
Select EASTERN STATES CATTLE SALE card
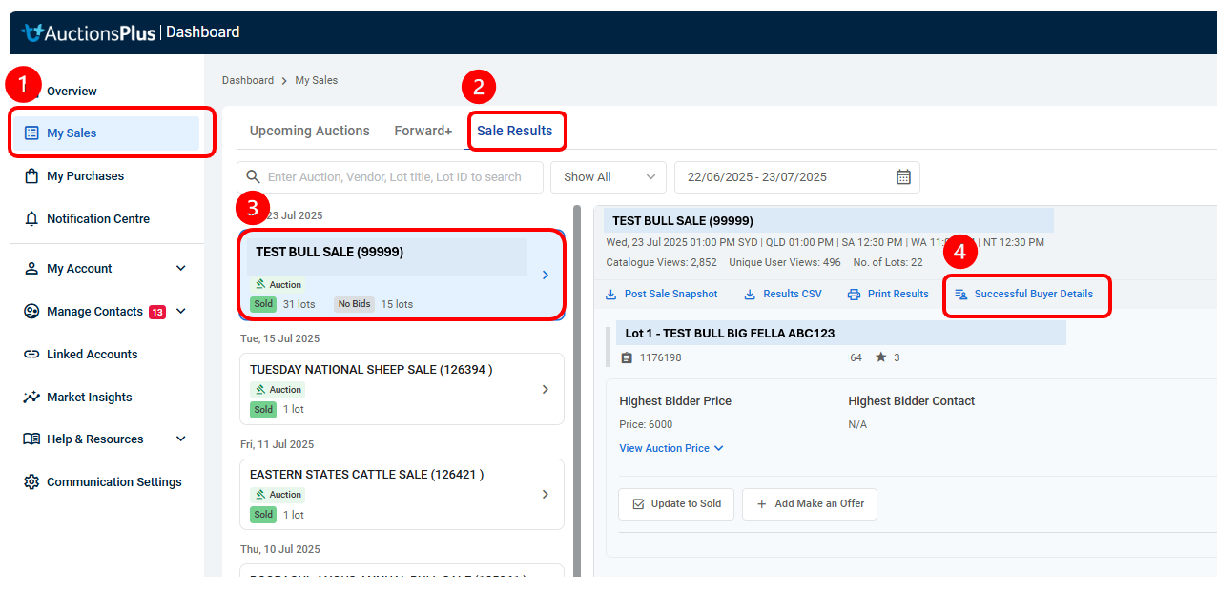pos(402,494)
